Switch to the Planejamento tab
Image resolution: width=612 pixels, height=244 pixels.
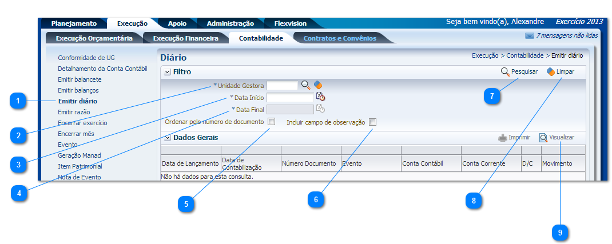point(74,23)
